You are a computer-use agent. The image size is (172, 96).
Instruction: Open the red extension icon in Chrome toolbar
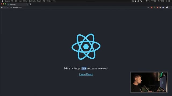click(x=152, y=7)
